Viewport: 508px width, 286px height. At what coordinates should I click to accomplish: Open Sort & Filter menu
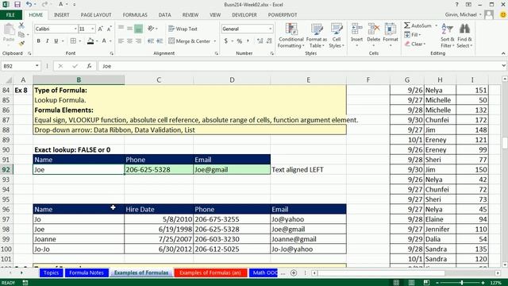pos(448,36)
